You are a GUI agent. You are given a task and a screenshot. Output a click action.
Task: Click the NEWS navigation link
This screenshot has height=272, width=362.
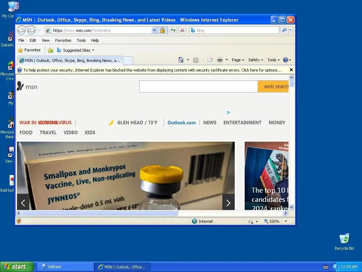click(x=210, y=123)
